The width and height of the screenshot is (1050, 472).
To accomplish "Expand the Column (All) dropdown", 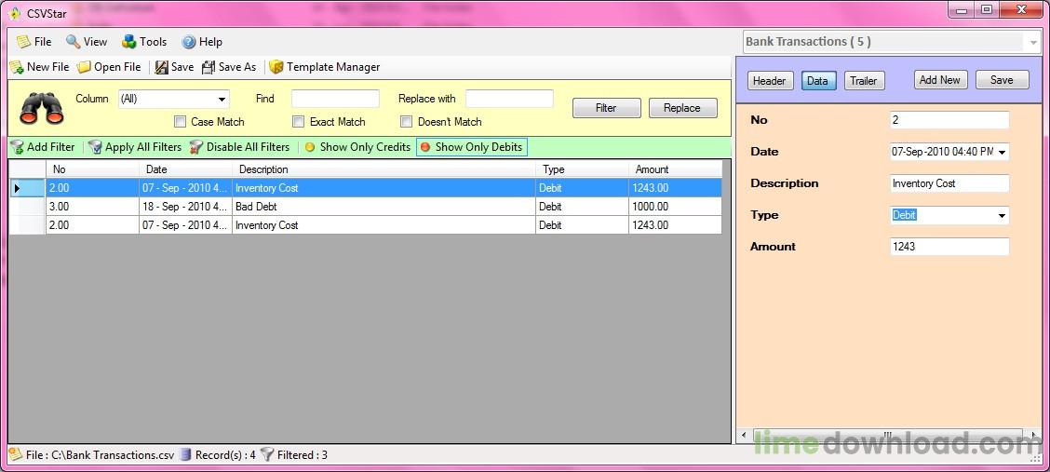I will [222, 99].
